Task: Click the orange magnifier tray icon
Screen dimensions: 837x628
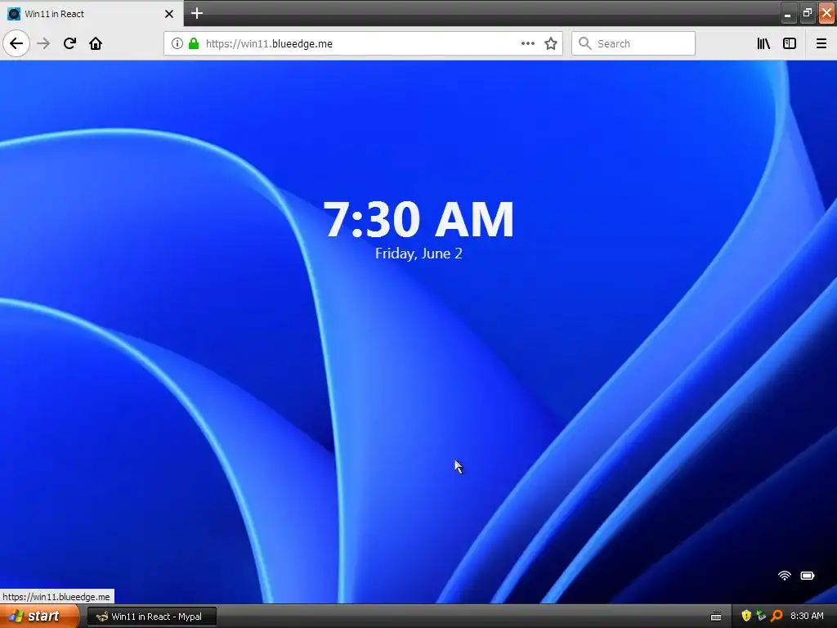Action: [x=777, y=616]
